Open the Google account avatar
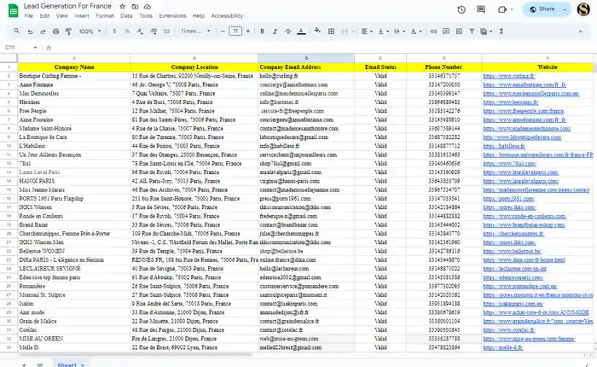Screen dimensions: 597x367 click(583, 9)
